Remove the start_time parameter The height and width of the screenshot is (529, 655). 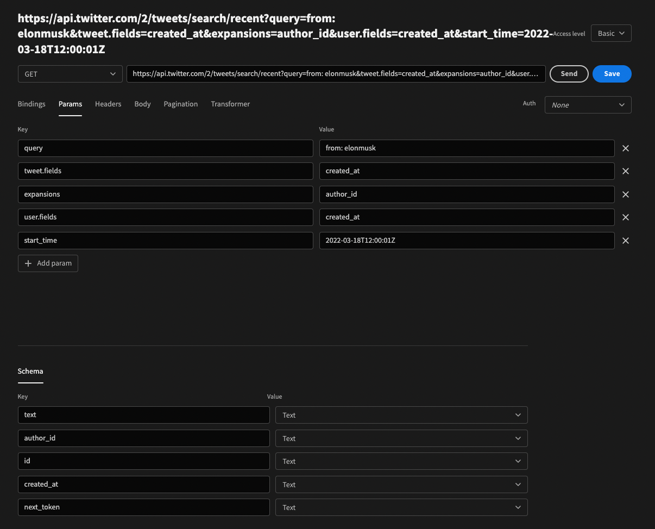[x=625, y=240]
